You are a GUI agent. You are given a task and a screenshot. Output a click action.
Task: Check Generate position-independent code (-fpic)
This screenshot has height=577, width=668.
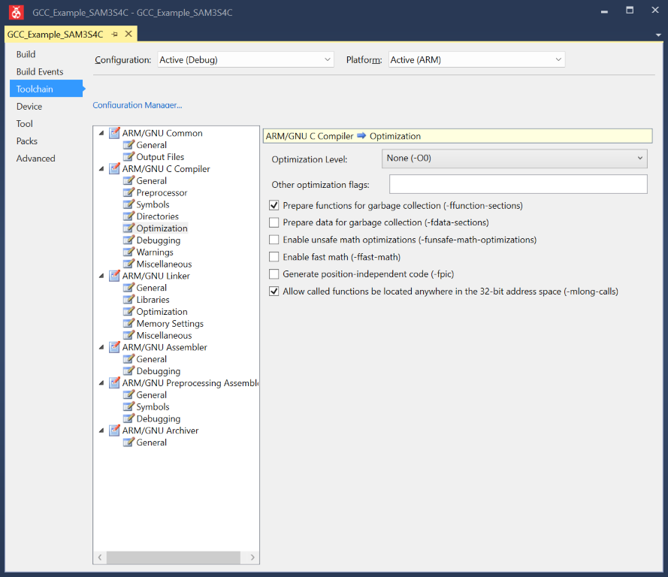pyautogui.click(x=274, y=274)
